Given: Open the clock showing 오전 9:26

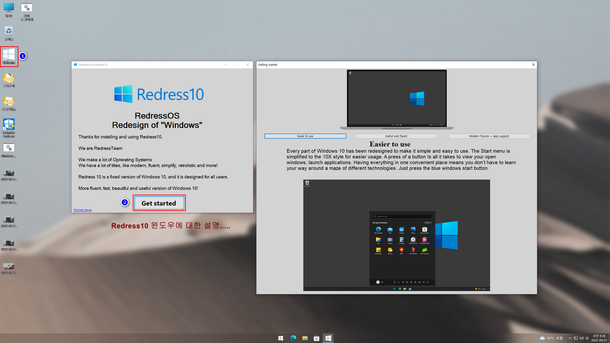Looking at the screenshot, I should pos(599,338).
